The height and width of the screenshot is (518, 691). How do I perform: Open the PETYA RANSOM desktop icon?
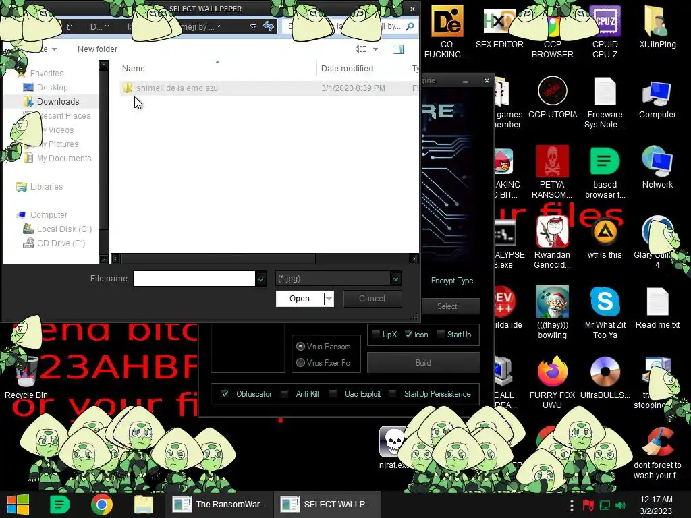point(552,172)
